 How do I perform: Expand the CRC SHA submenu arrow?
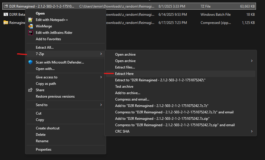pos(252,131)
